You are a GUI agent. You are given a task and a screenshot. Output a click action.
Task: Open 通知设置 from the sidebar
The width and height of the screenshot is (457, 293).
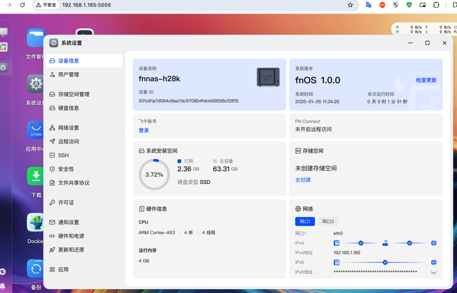tap(69, 222)
